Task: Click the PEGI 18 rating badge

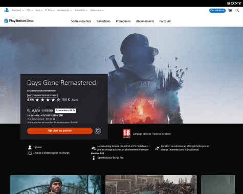Action: [x=126, y=133]
